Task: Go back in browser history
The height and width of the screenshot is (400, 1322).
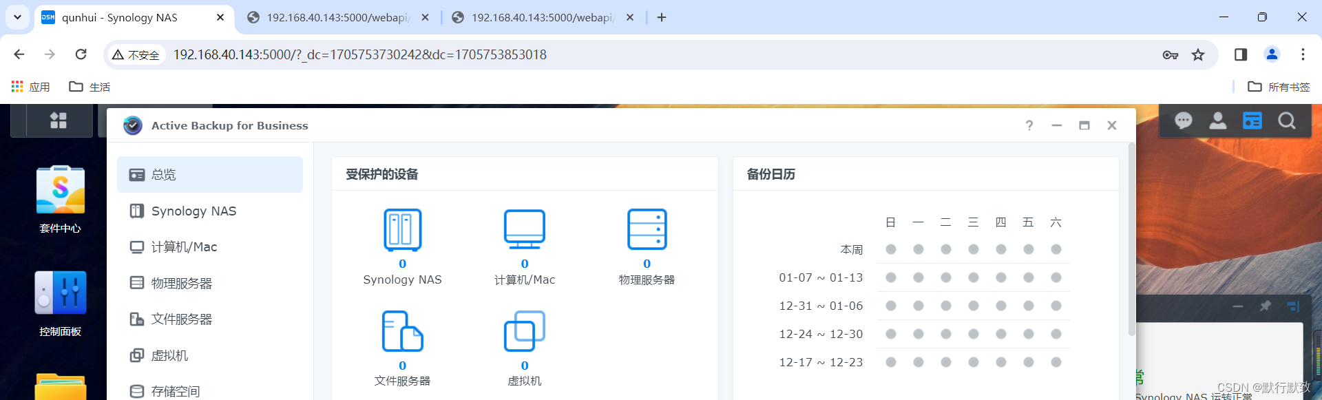Action: pyautogui.click(x=19, y=54)
